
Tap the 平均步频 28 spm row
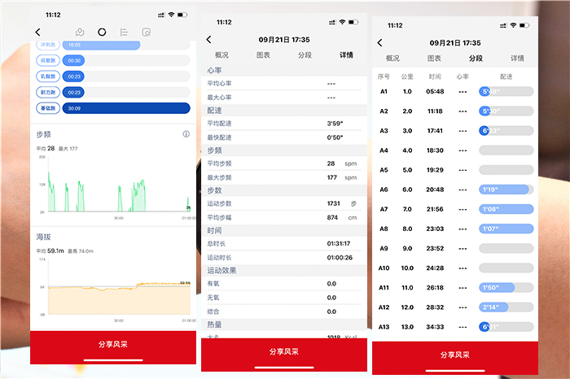coord(284,163)
